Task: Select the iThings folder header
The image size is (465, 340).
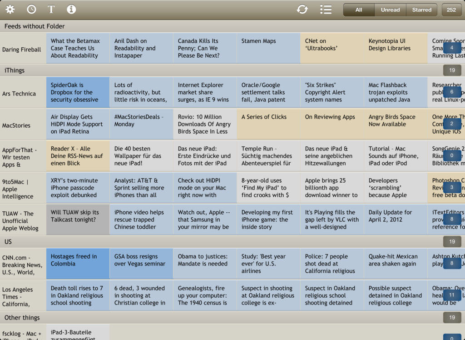Action: (x=232, y=70)
